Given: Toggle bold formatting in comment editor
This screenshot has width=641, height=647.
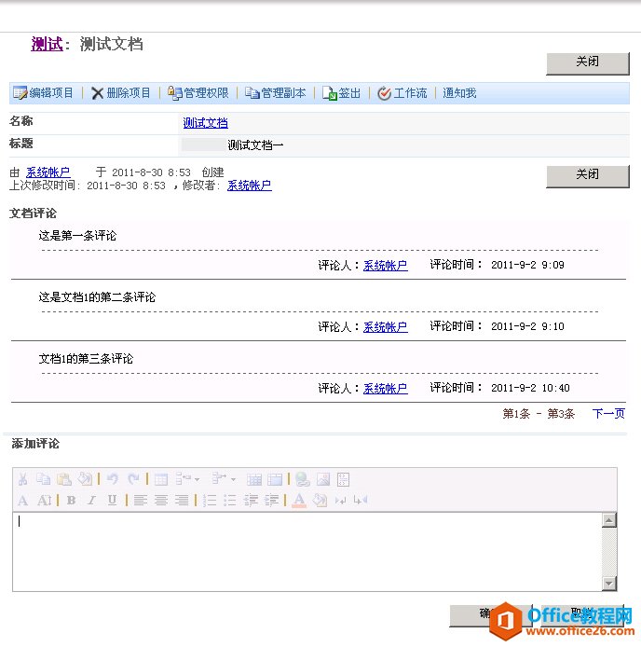Looking at the screenshot, I should (71, 501).
